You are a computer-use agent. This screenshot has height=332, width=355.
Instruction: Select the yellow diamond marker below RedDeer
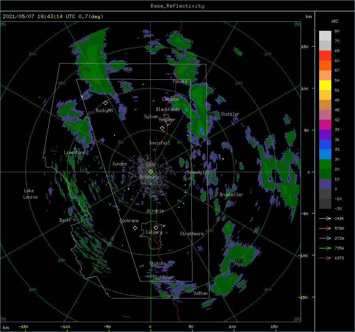click(162, 128)
